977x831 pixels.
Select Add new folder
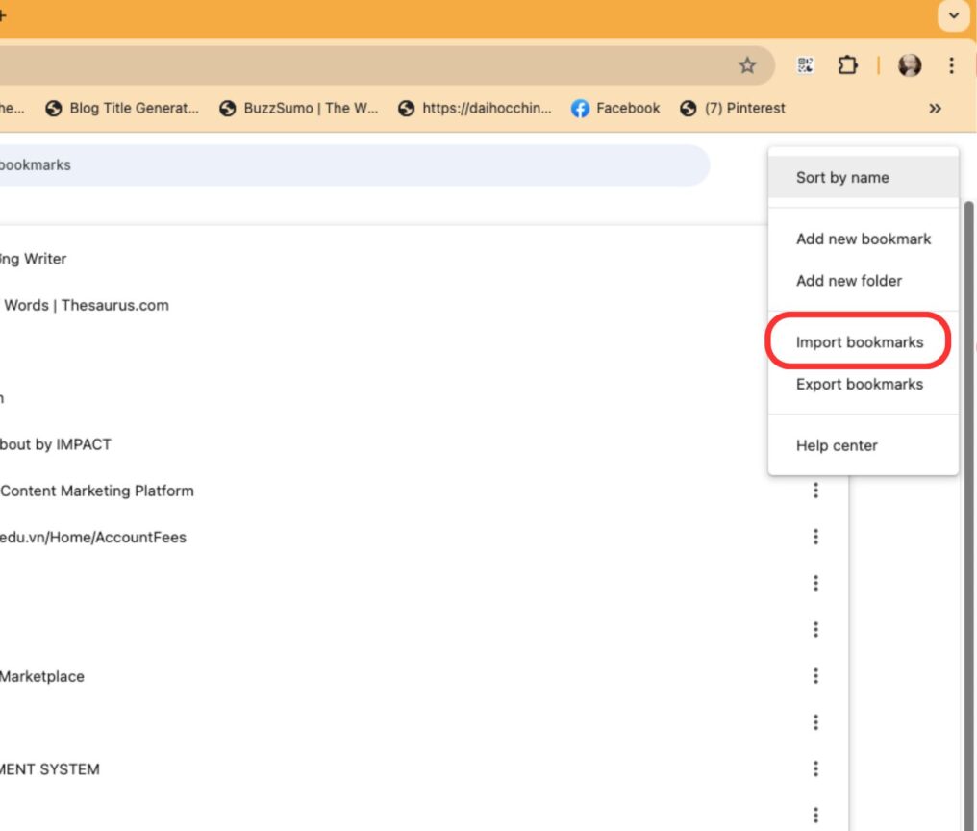849,281
